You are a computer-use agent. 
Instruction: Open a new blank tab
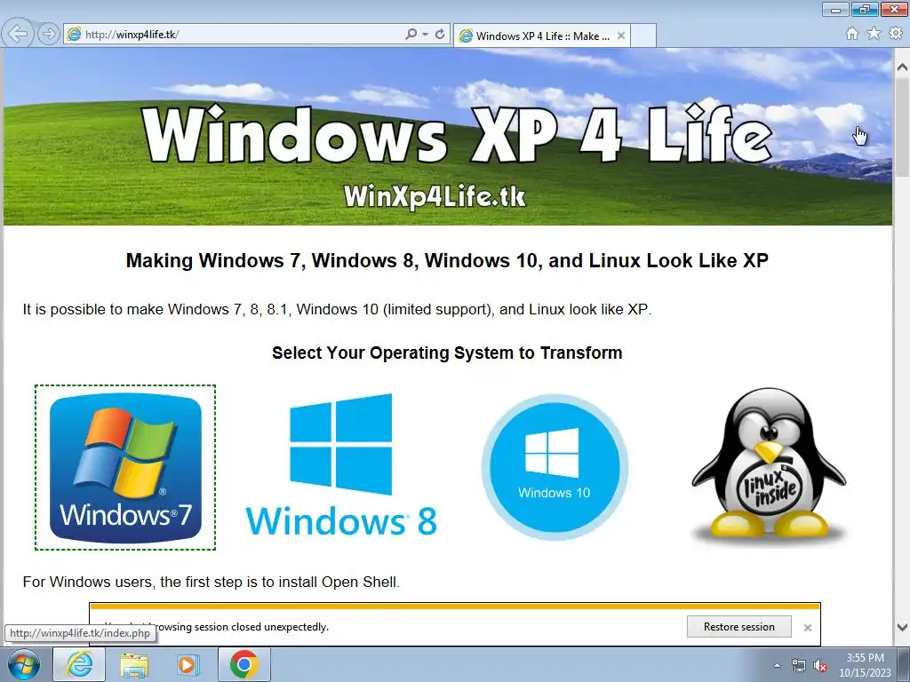(x=643, y=36)
